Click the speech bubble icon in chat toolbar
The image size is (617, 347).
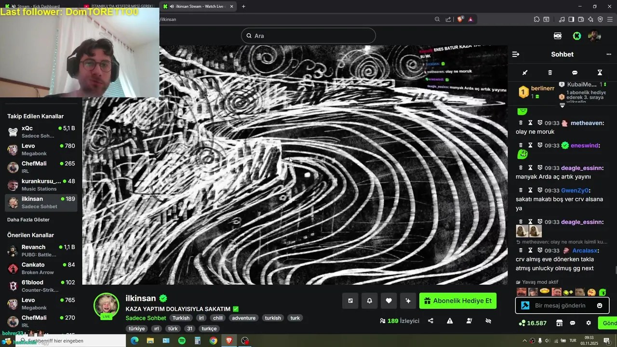click(575, 73)
